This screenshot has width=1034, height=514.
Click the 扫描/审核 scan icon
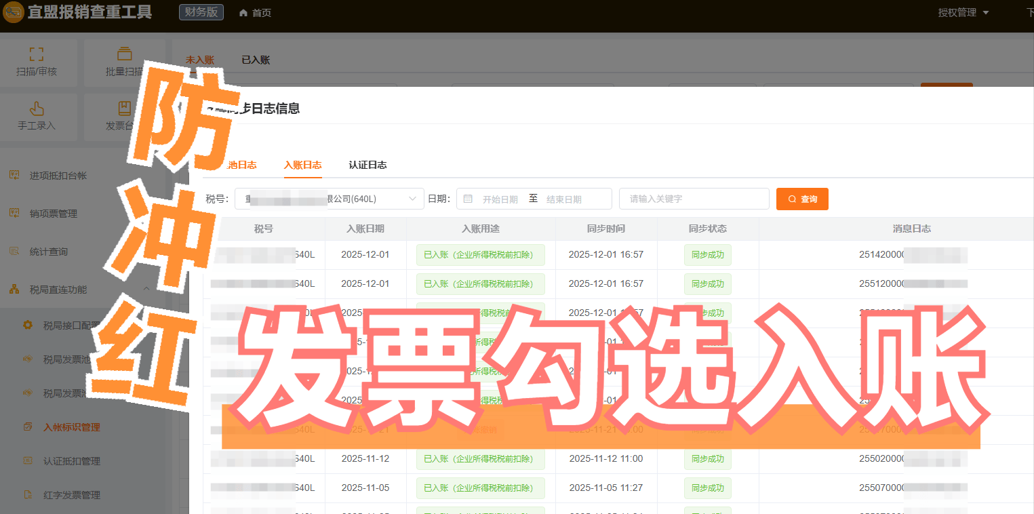coord(37,55)
